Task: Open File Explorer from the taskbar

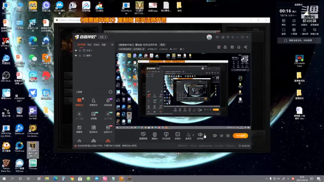Action: [47, 179]
